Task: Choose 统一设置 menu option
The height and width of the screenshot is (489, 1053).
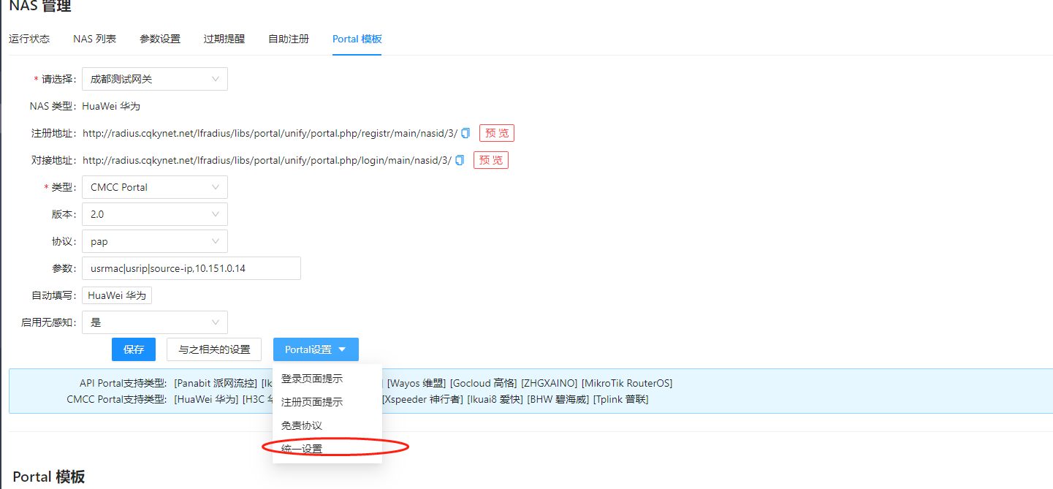Action: point(302,449)
